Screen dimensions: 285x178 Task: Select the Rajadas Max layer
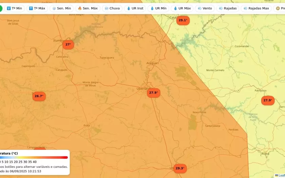click(256, 8)
